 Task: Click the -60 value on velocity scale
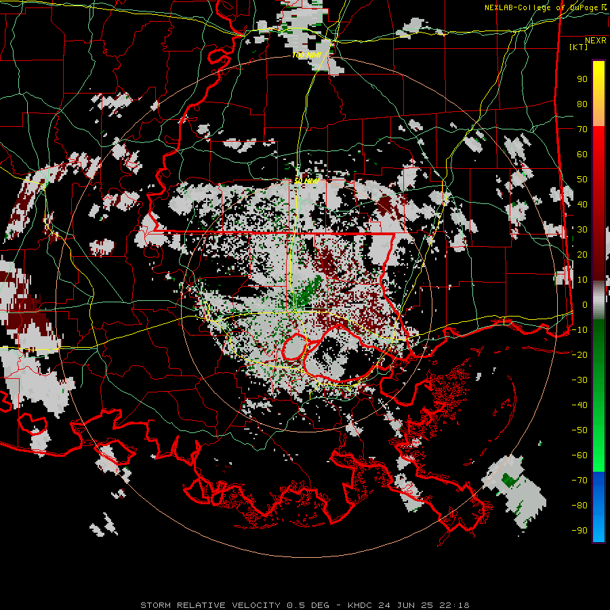tap(579, 455)
